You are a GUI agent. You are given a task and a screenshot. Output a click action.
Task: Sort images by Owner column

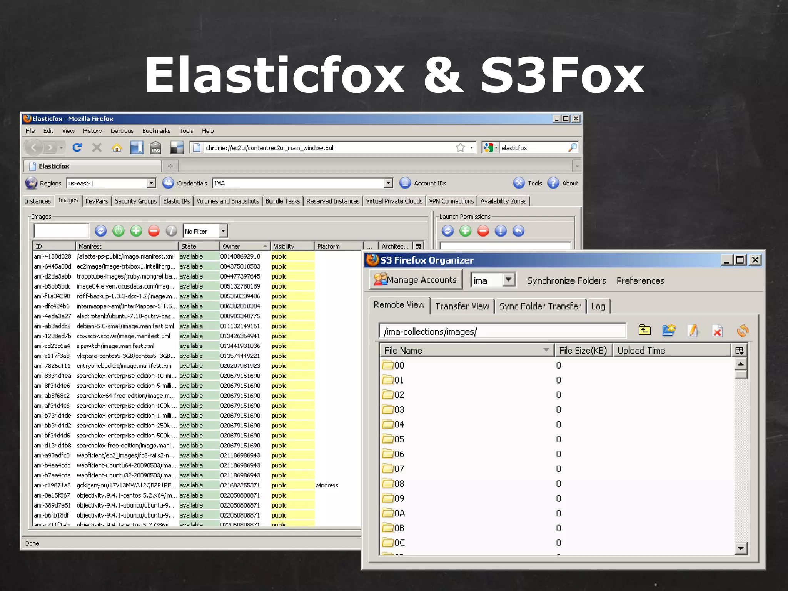[245, 246]
